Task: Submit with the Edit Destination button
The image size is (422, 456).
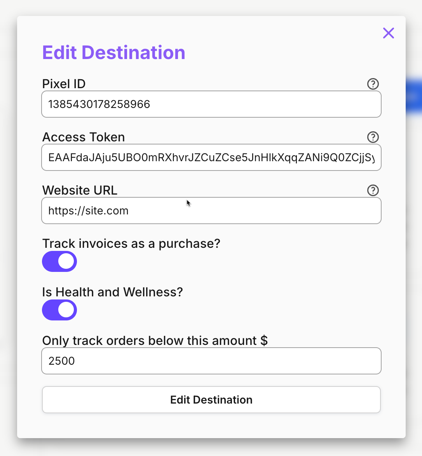Action: point(211,400)
